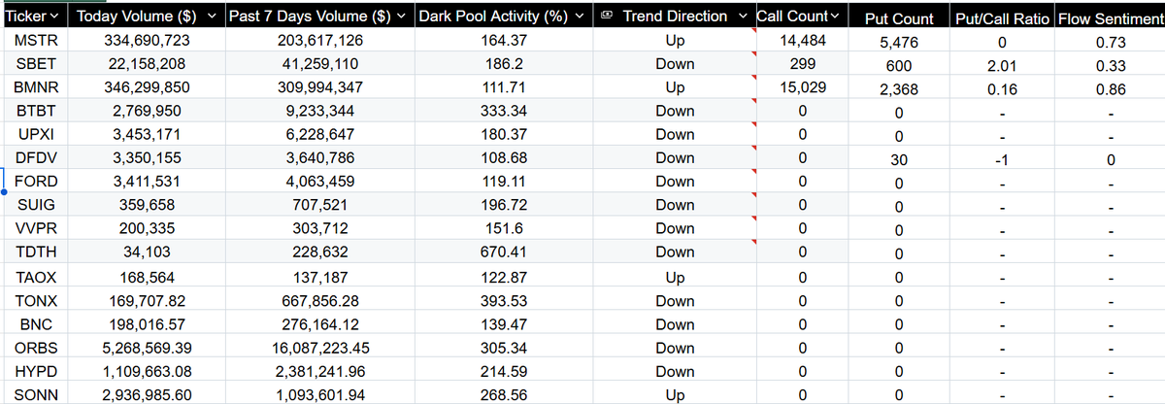The image size is (1165, 404).
Task: Select the Up trend cell in SONN row
Action: 675,394
